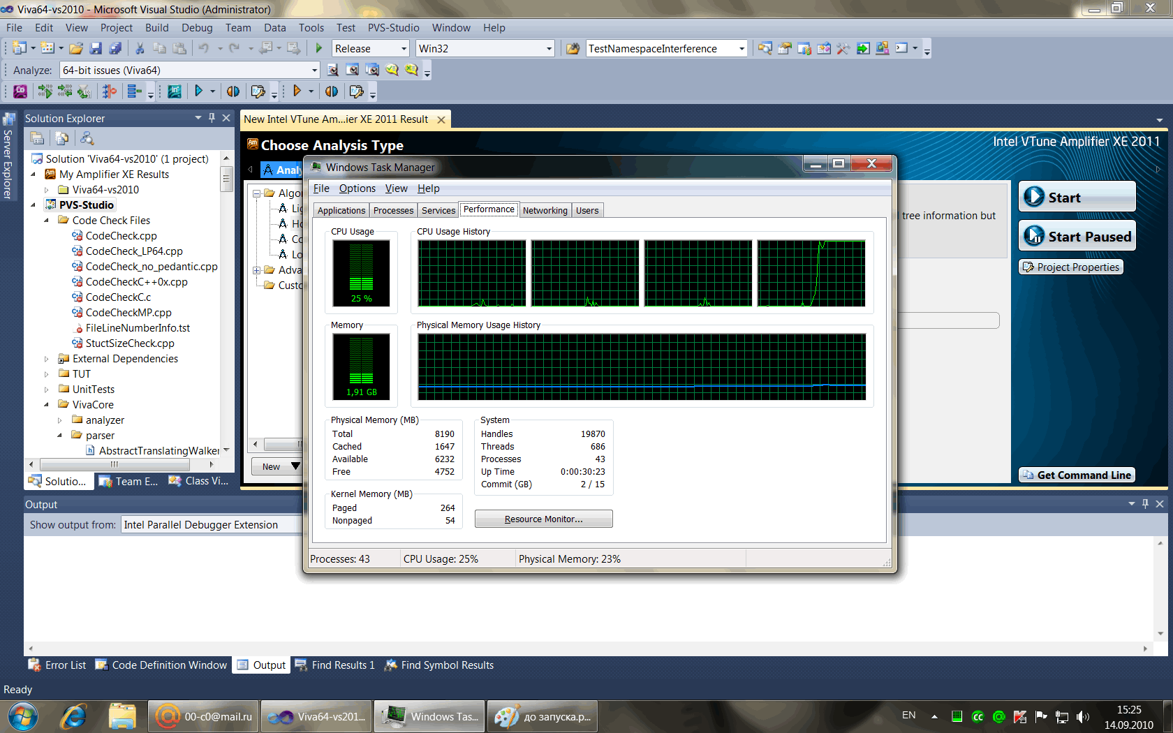Click Show All Files in Solution Explorer
This screenshot has height=733, width=1173.
(62, 138)
